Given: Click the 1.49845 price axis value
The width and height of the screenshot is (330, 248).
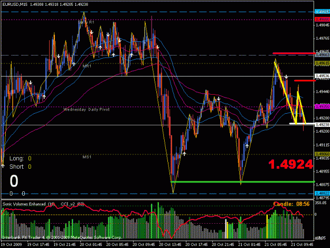Looking at the screenshot, I should [323, 25].
